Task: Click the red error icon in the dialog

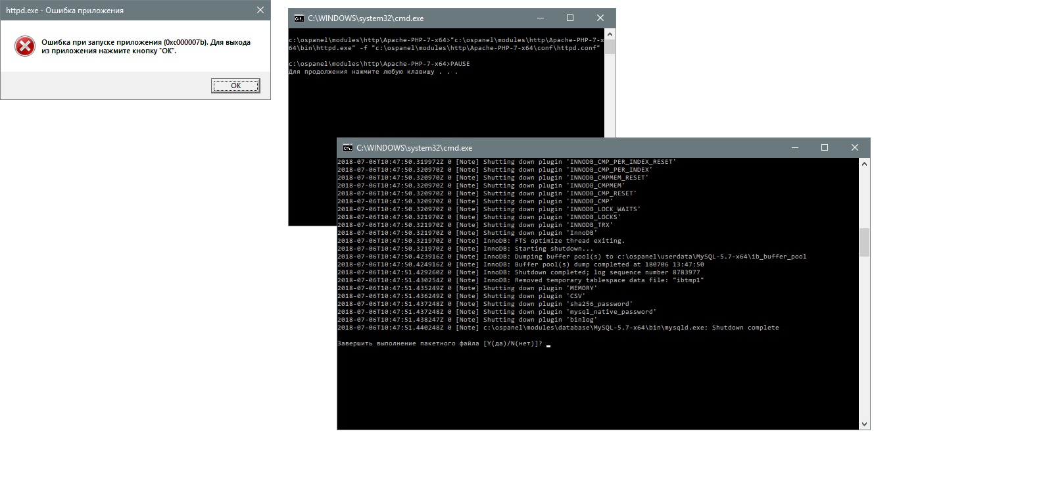Action: (25, 46)
